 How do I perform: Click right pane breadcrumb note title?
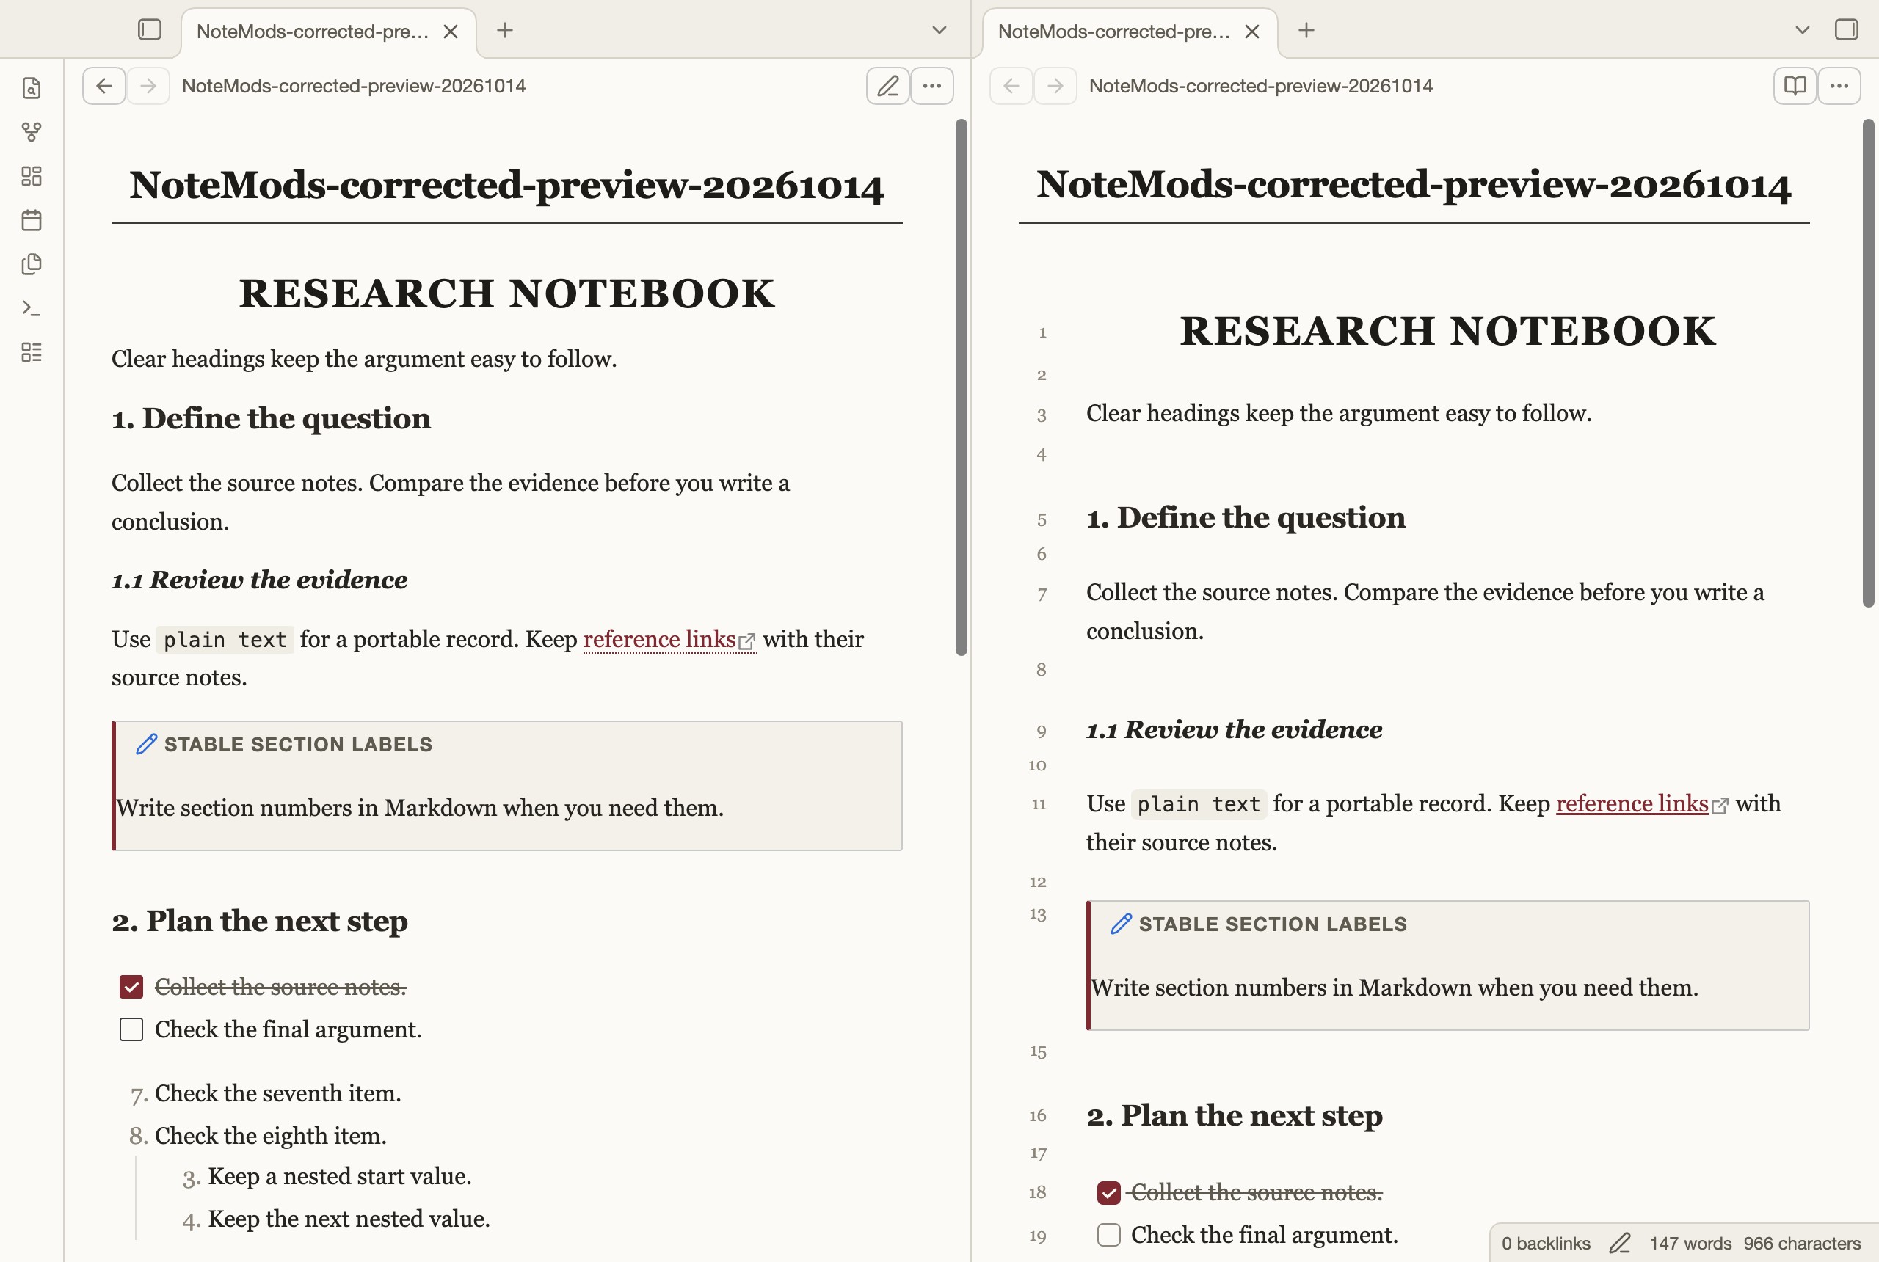[x=1261, y=85]
